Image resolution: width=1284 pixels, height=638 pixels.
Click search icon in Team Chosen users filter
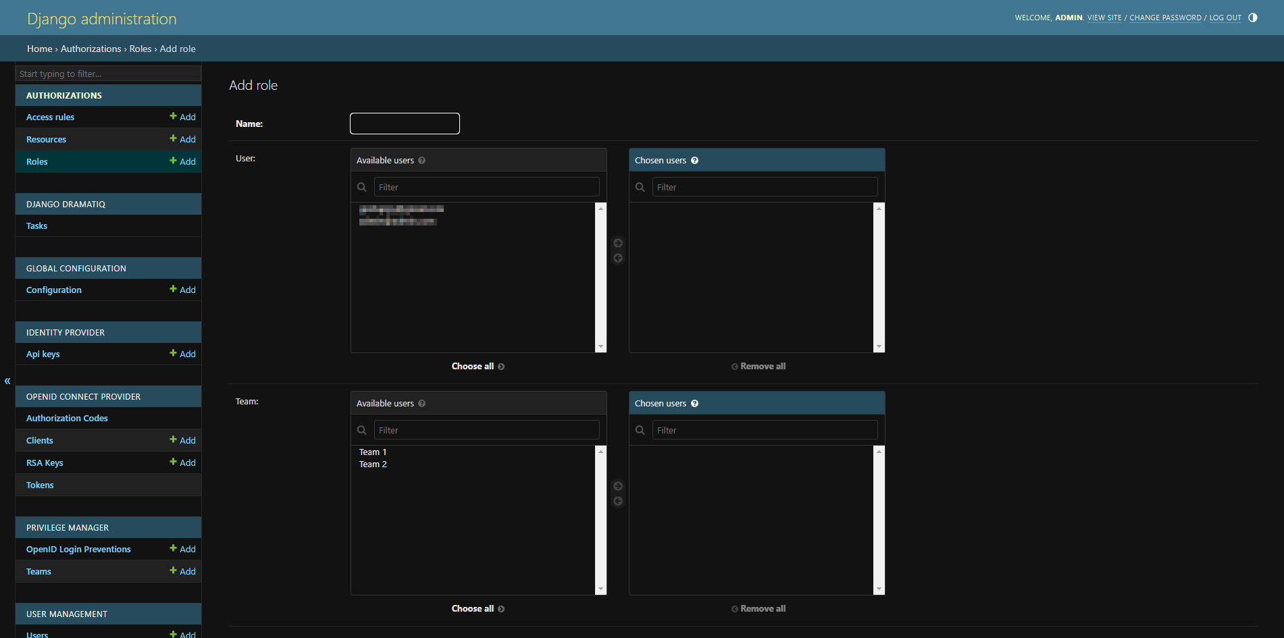[x=640, y=430]
